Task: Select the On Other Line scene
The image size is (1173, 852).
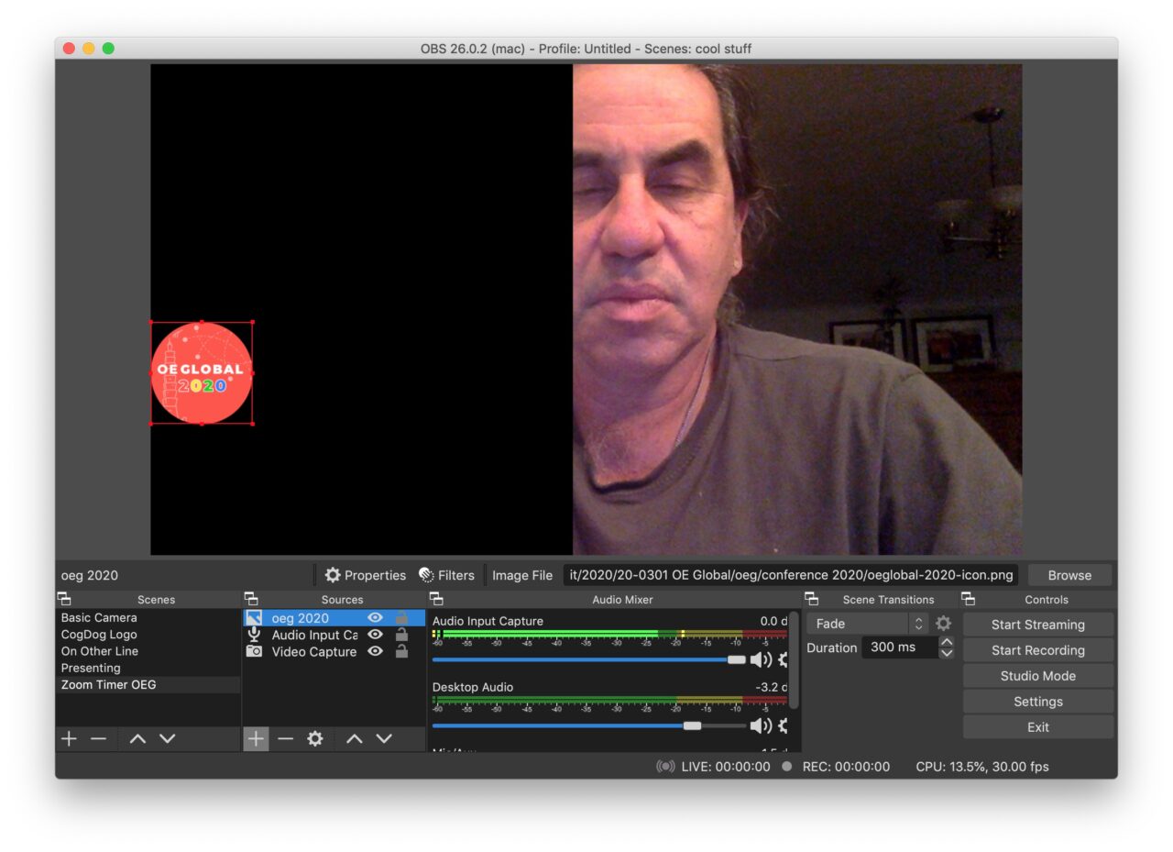Action: pos(148,651)
